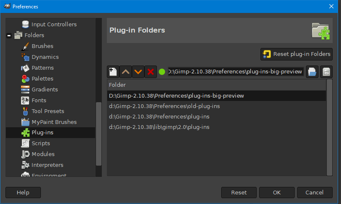Click the Modules icon
Image resolution: width=341 pixels, height=204 pixels.
[x=25, y=154]
